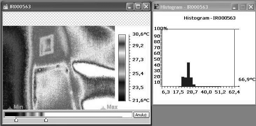Click the 66,9°C histogram axis label
This screenshot has width=256, height=126.
tap(247, 80)
